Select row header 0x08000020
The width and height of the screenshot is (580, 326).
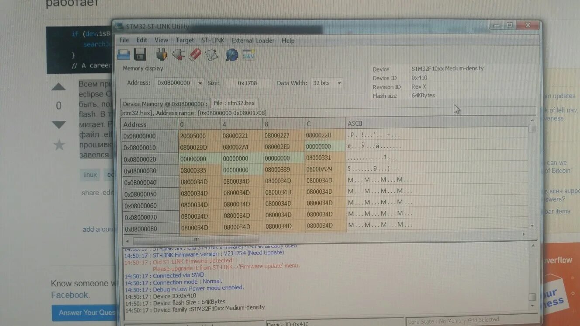[150, 160]
